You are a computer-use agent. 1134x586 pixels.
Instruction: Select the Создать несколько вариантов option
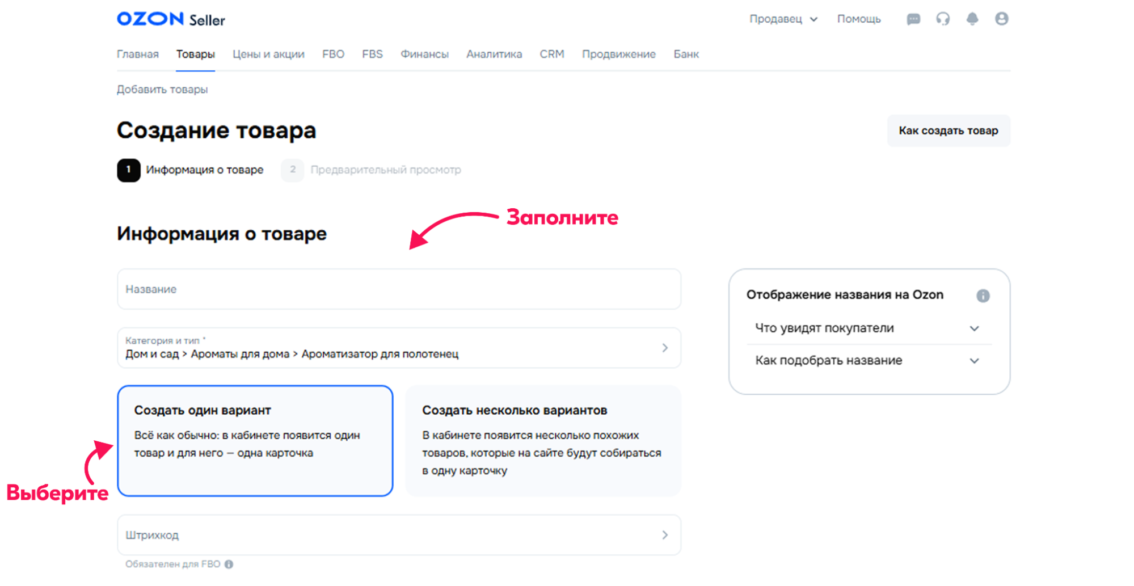coord(543,441)
